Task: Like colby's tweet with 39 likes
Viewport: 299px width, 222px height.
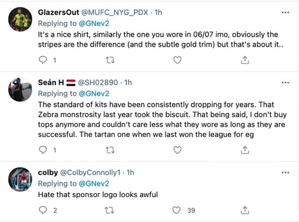Action: coord(177,210)
